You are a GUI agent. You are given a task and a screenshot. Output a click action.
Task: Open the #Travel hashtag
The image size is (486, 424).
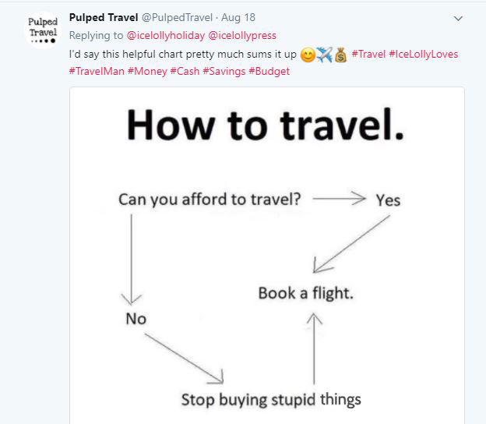[368, 55]
